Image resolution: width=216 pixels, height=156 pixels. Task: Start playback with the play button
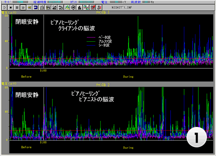(x=5, y=7)
